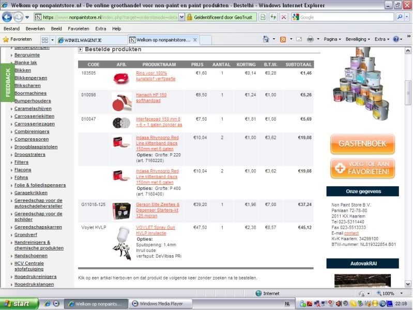
Task: Click the Ring voor 100% kunststof verfzeefje link
Action: (156, 76)
